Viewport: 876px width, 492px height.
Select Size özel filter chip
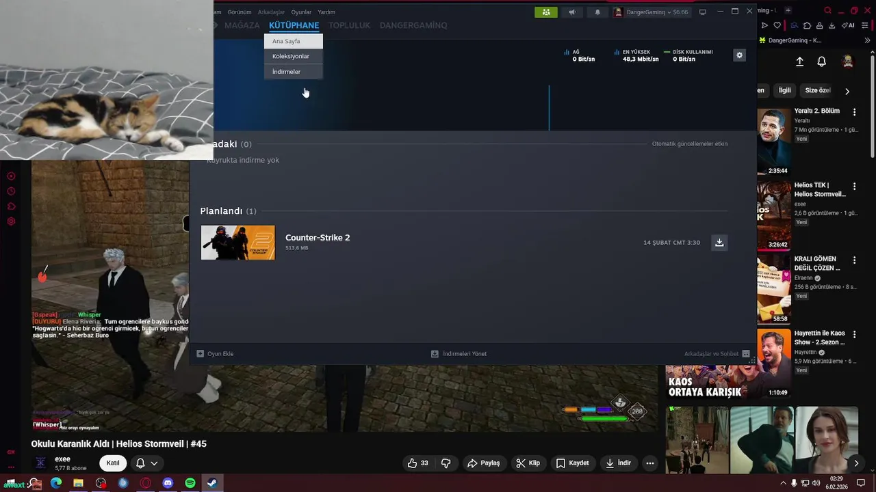tap(817, 90)
